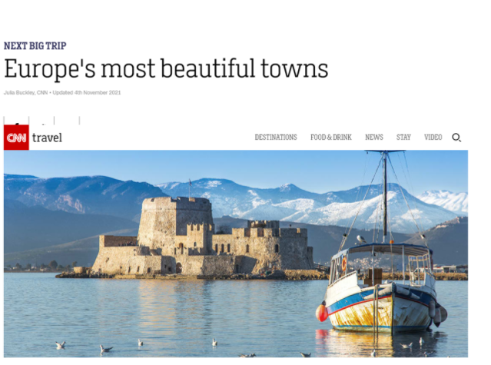Click the castle in the hero photo
This screenshot has height=365, width=491.
point(201,238)
